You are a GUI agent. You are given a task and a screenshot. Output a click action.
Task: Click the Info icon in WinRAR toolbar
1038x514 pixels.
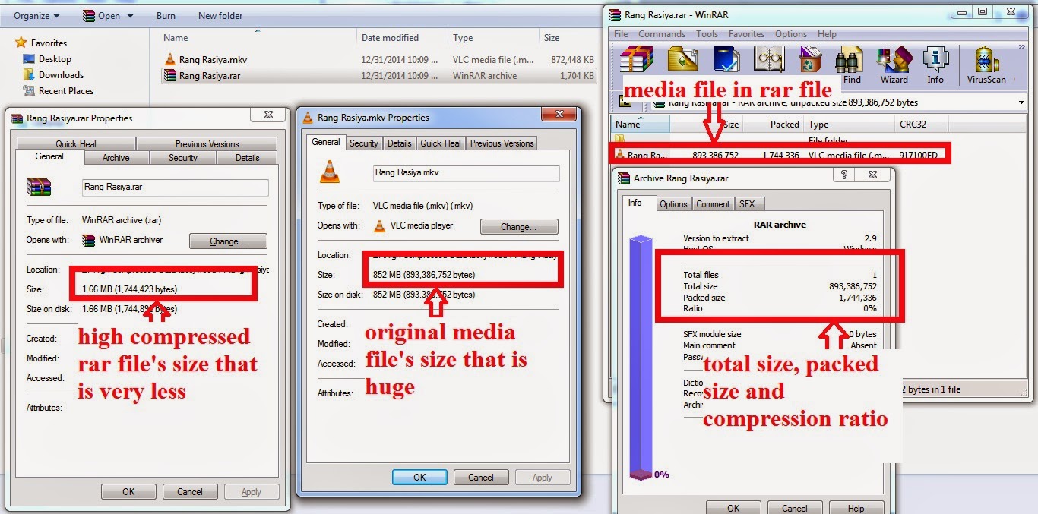point(935,65)
